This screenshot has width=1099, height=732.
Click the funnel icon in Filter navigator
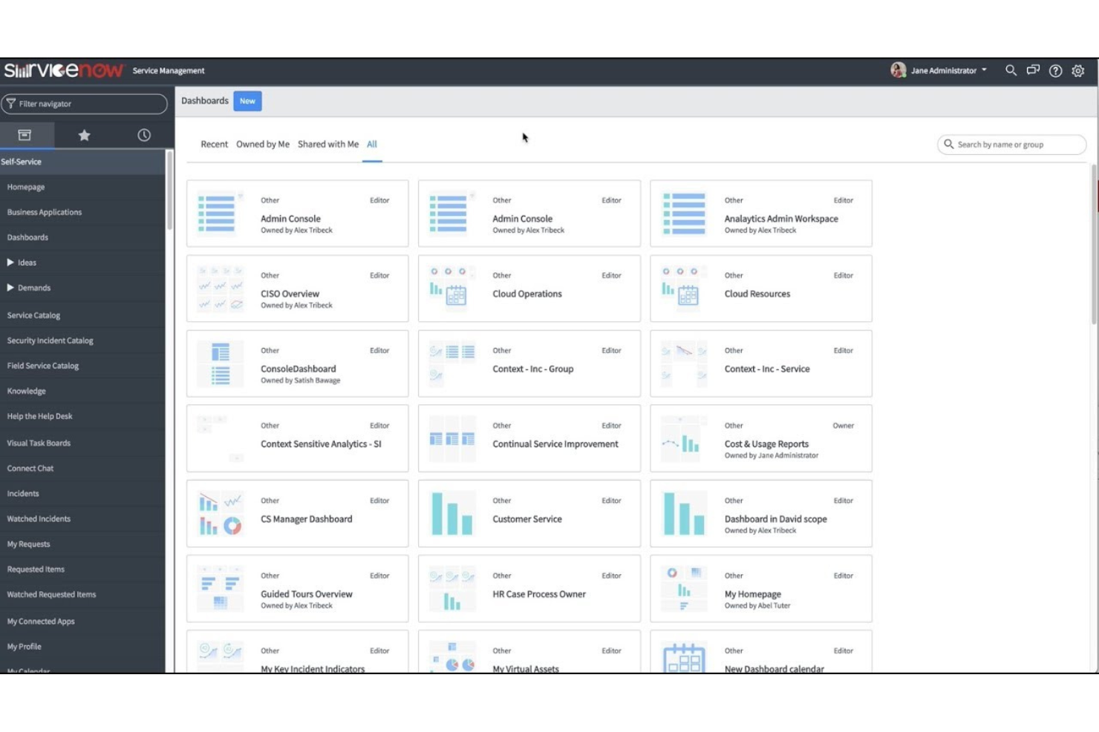pyautogui.click(x=12, y=104)
